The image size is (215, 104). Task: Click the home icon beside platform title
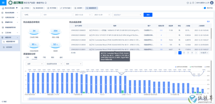pyautogui.click(x=46, y=3)
